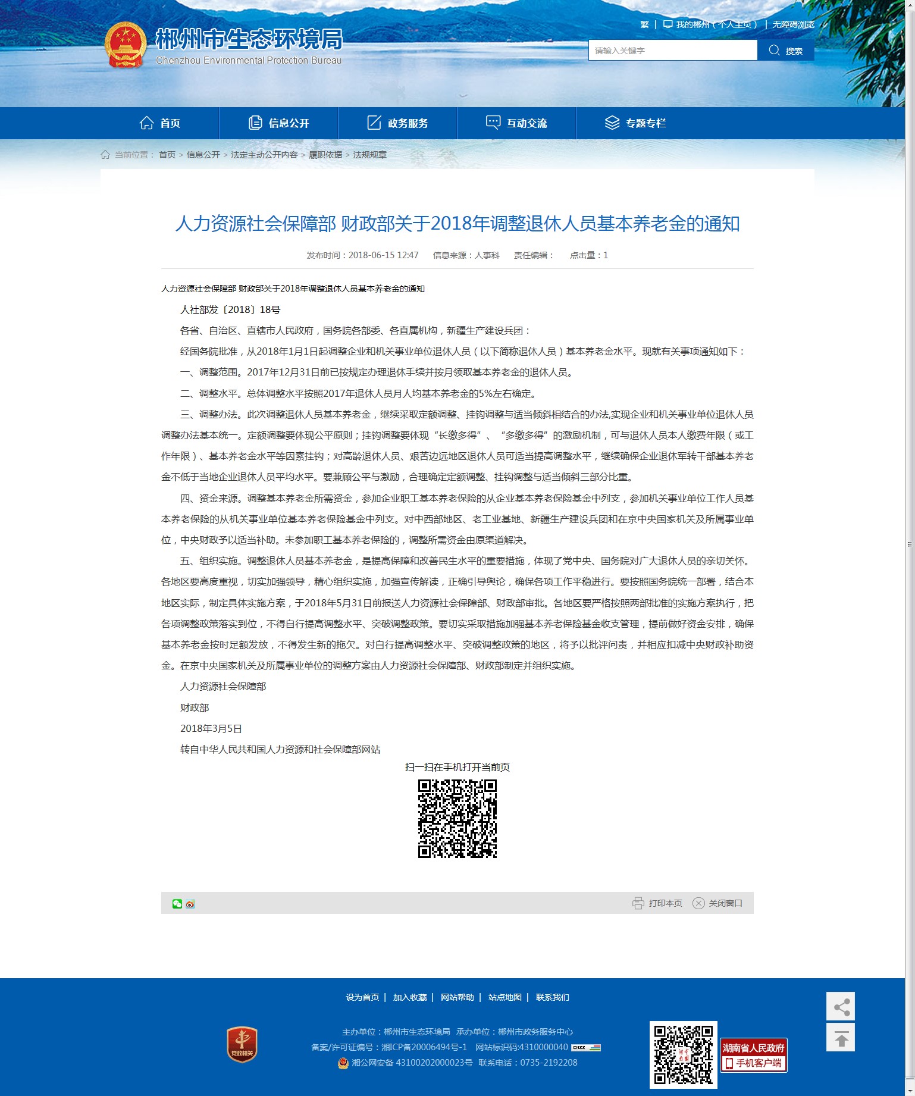This screenshot has height=1096, width=915.
Task: Share via the WeChat icon
Action: pyautogui.click(x=177, y=904)
